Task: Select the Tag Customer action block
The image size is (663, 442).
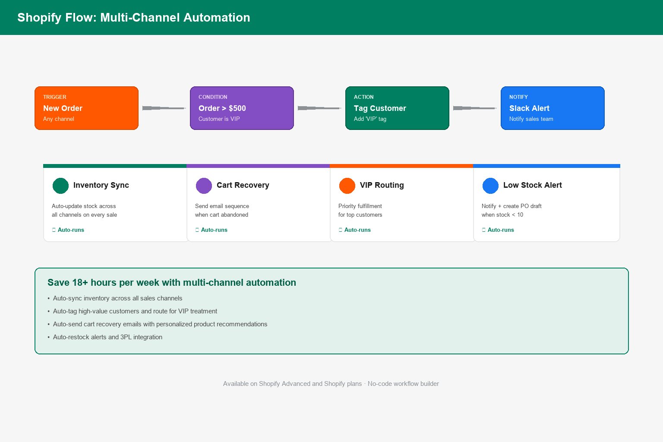Action: (x=397, y=108)
